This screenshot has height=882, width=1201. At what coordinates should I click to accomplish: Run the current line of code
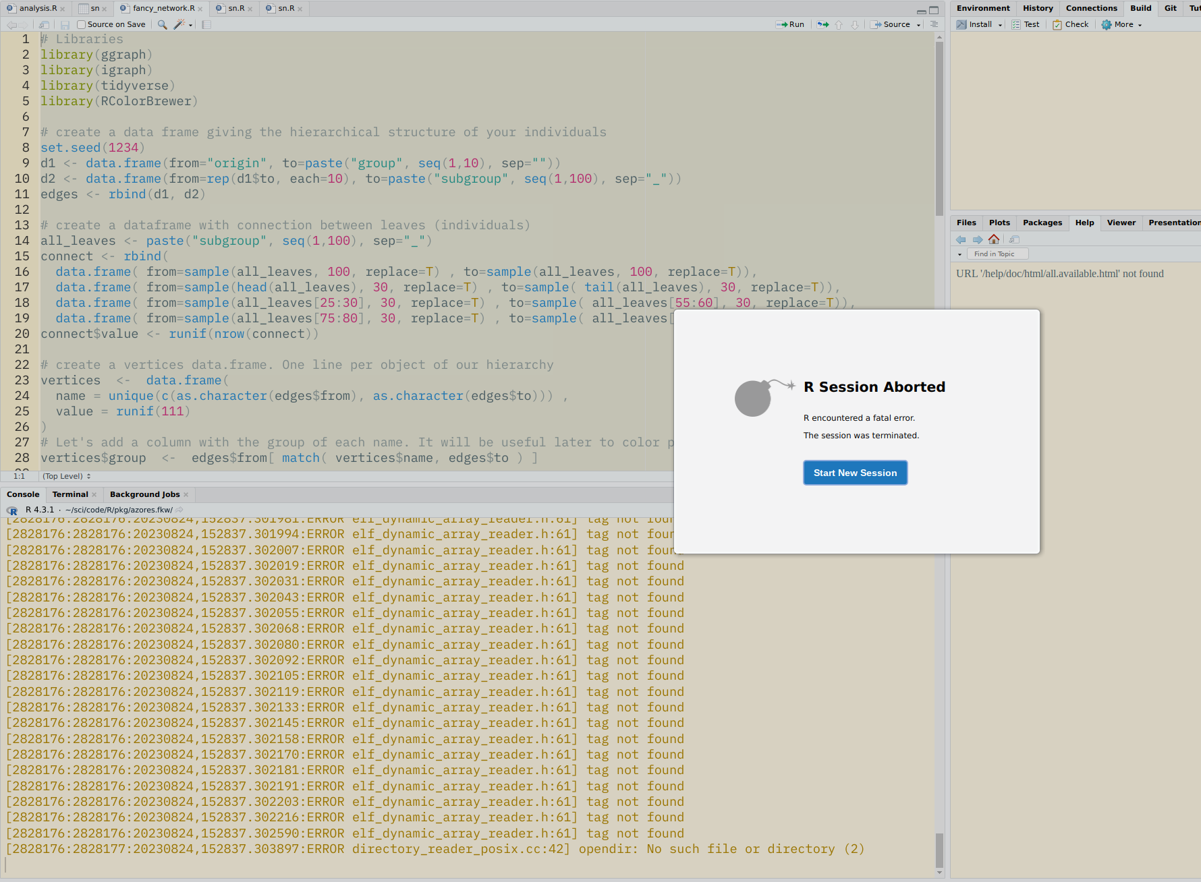point(790,24)
